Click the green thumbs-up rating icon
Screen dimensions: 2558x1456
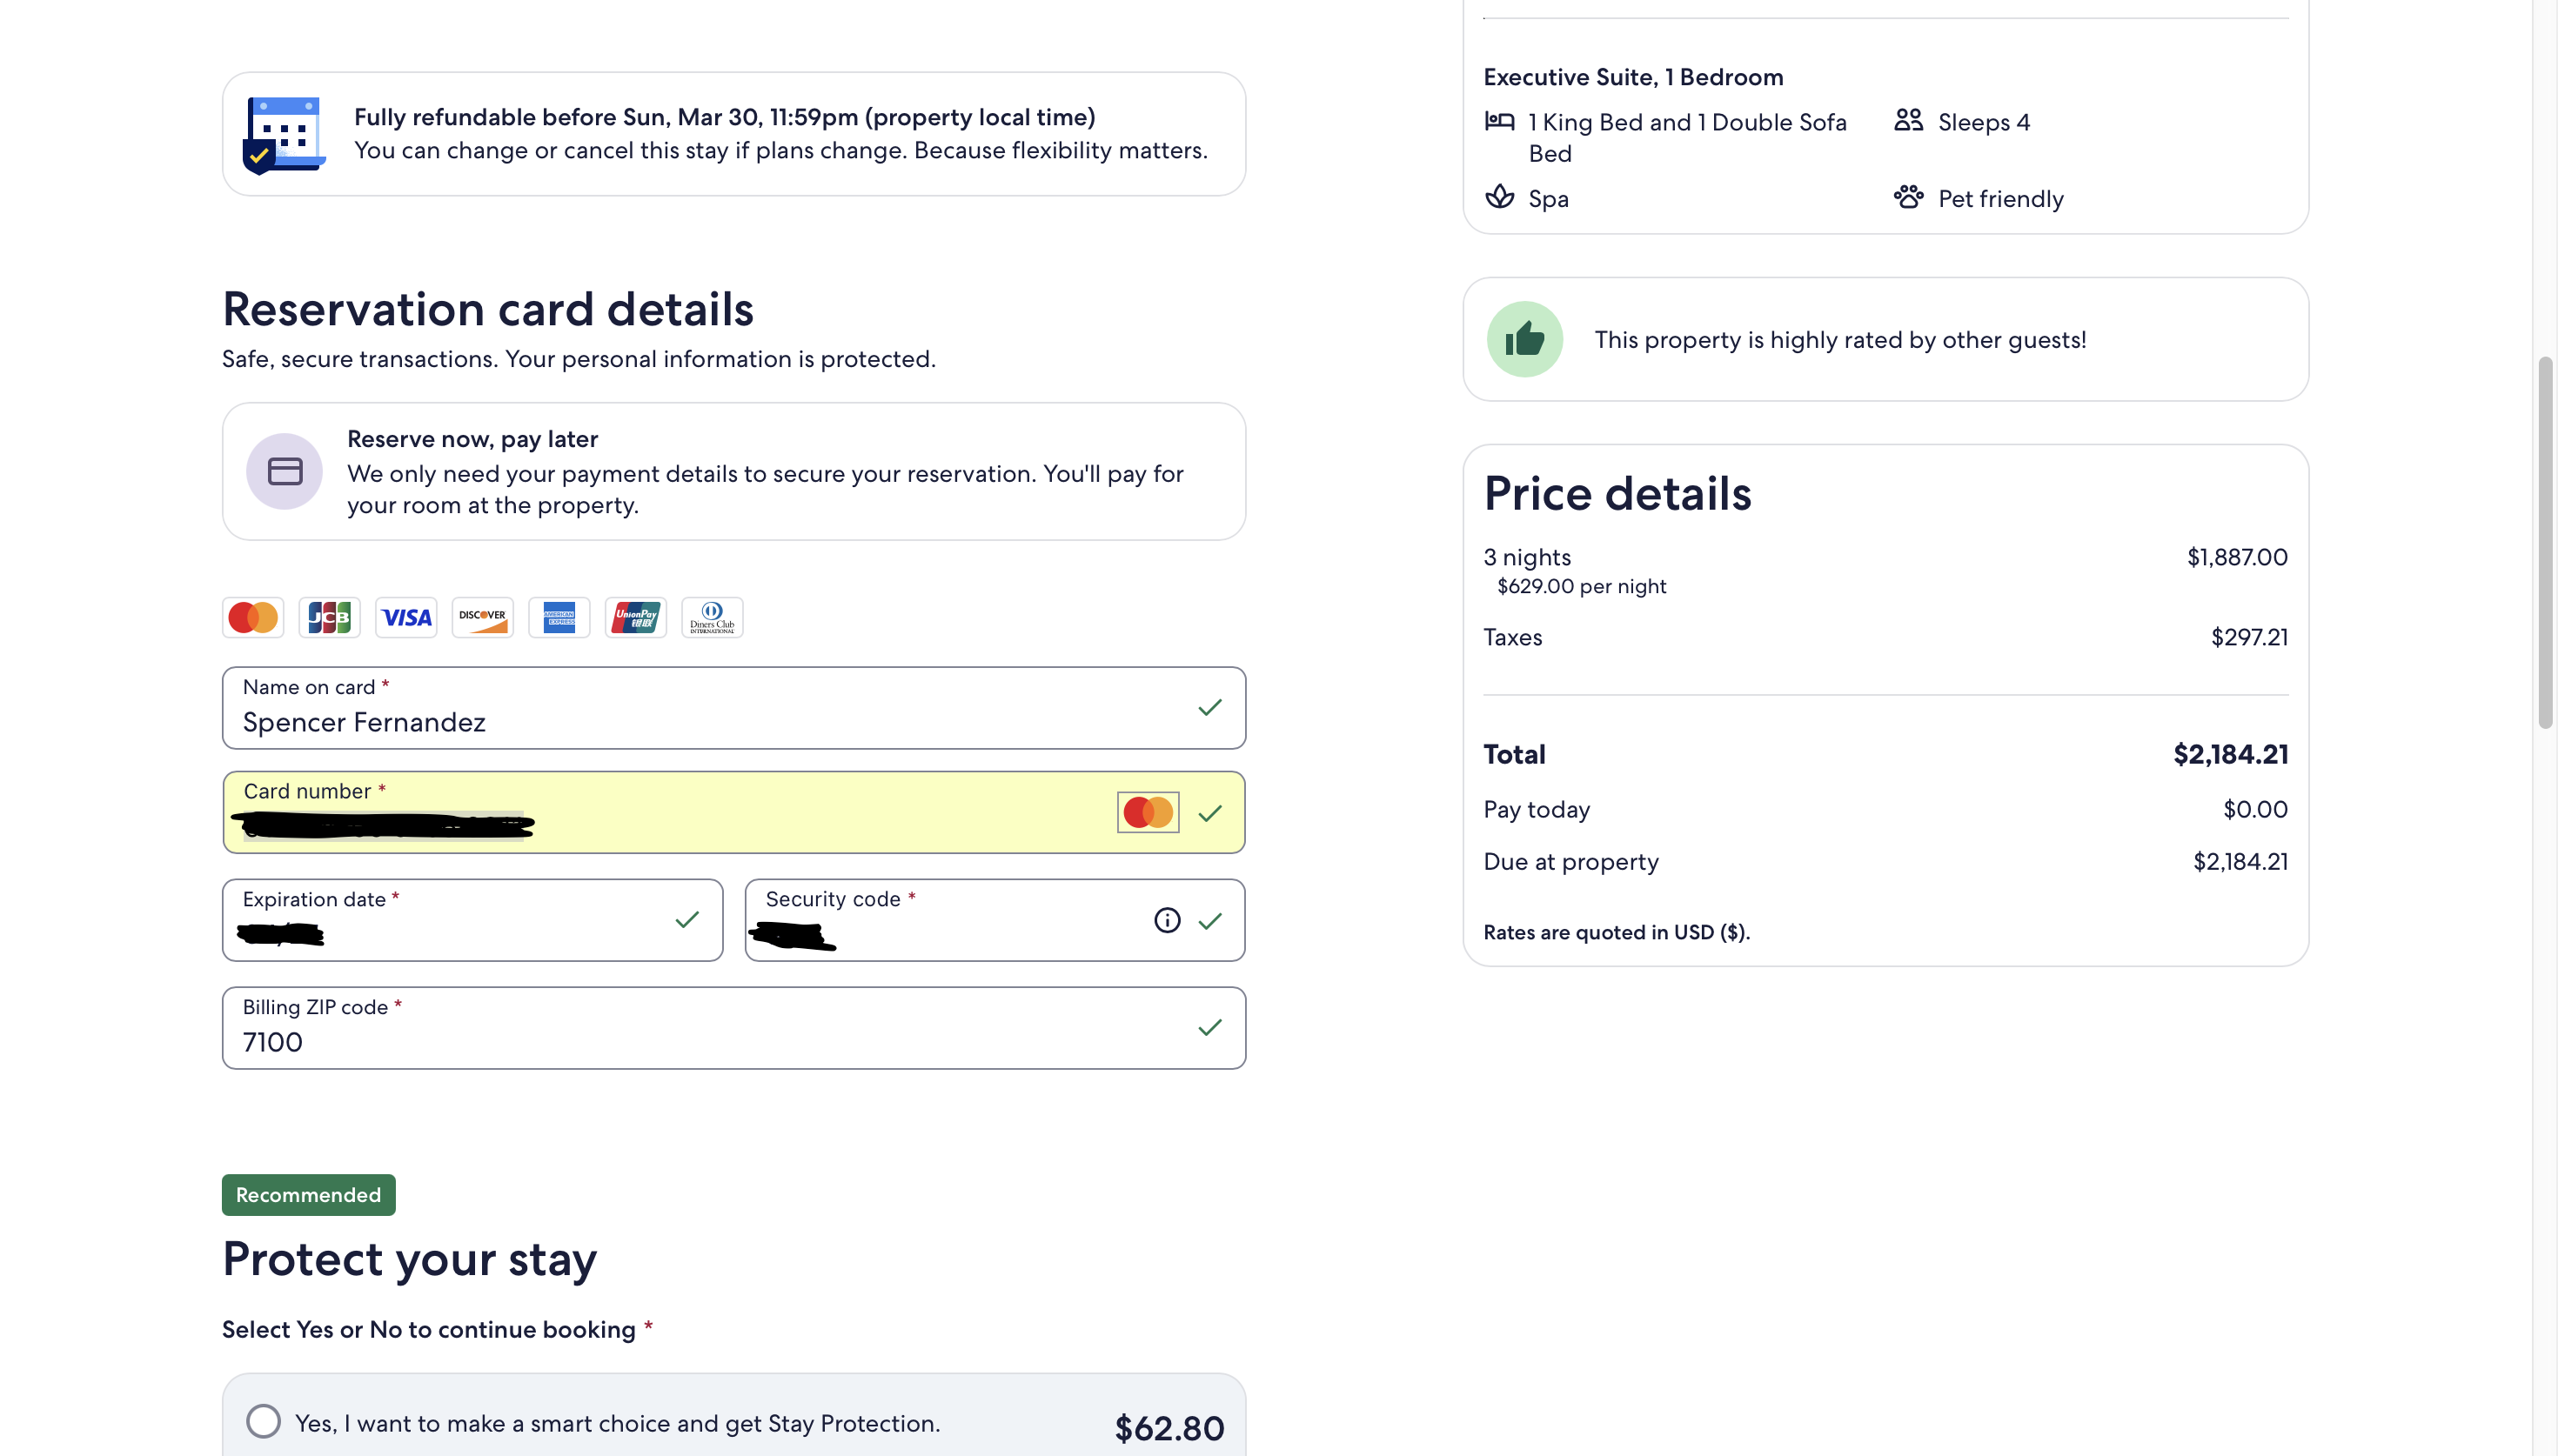[x=1524, y=339]
